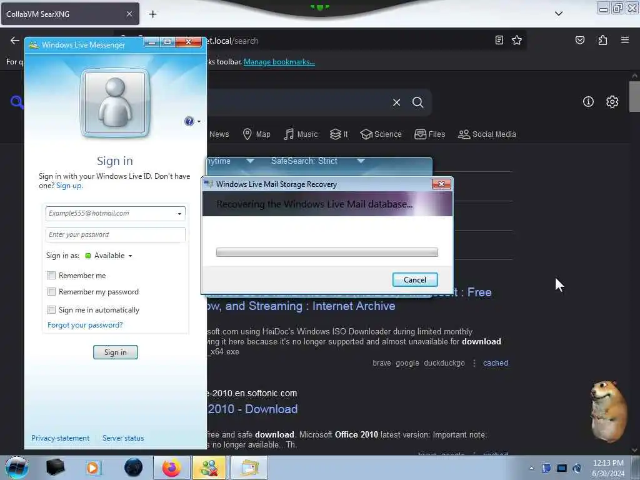Focus the Enter your password field

click(x=116, y=235)
